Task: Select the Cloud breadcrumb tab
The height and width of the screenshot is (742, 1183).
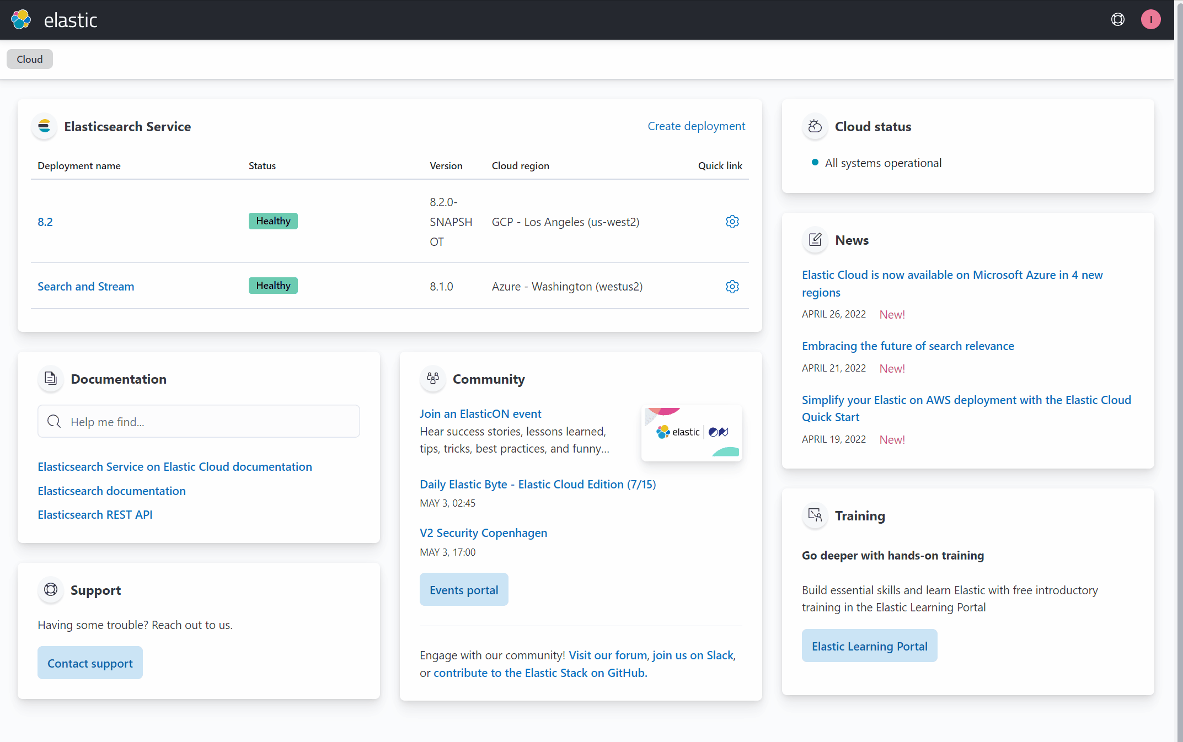Action: pos(30,59)
